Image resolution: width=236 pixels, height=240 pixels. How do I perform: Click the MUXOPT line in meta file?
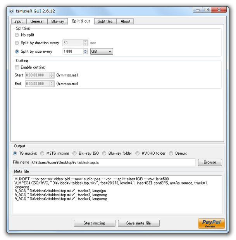pyautogui.click(x=91, y=179)
